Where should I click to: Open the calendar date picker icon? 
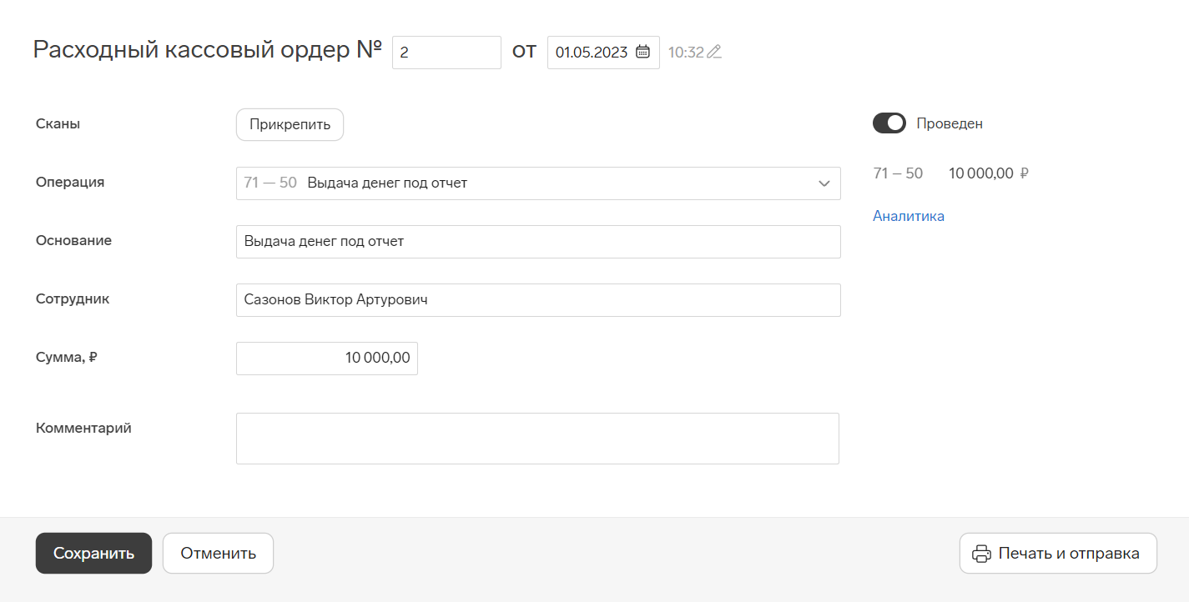(x=642, y=52)
